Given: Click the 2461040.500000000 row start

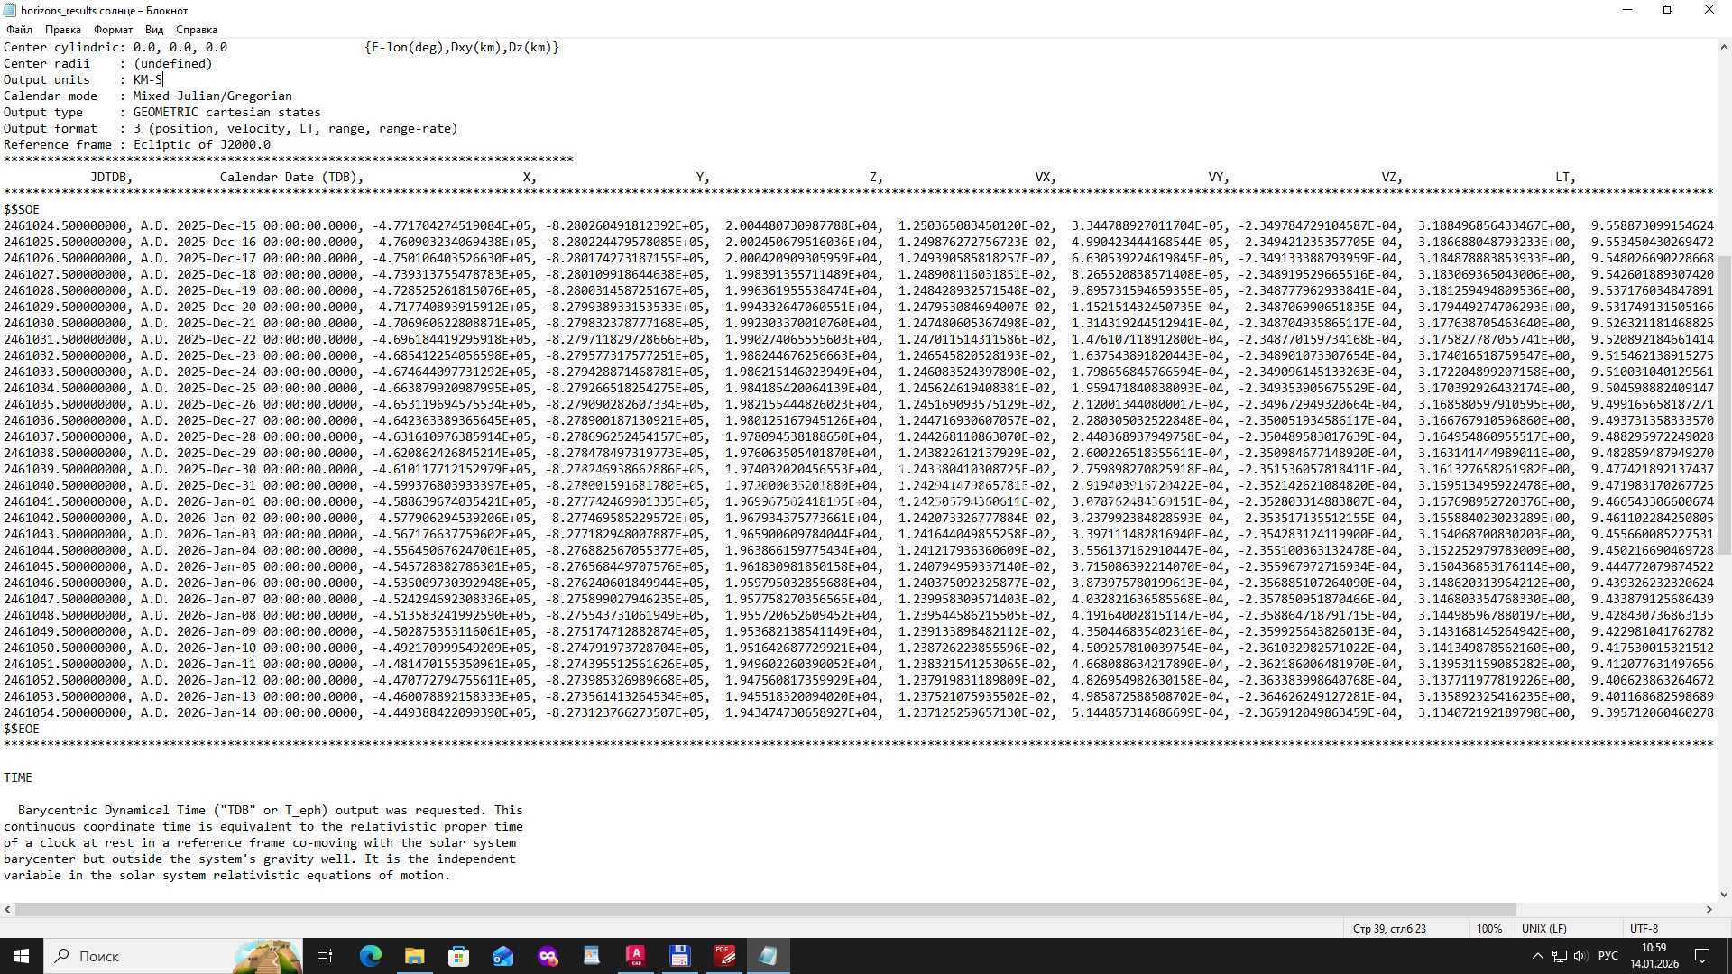Looking at the screenshot, I should [x=66, y=485].
